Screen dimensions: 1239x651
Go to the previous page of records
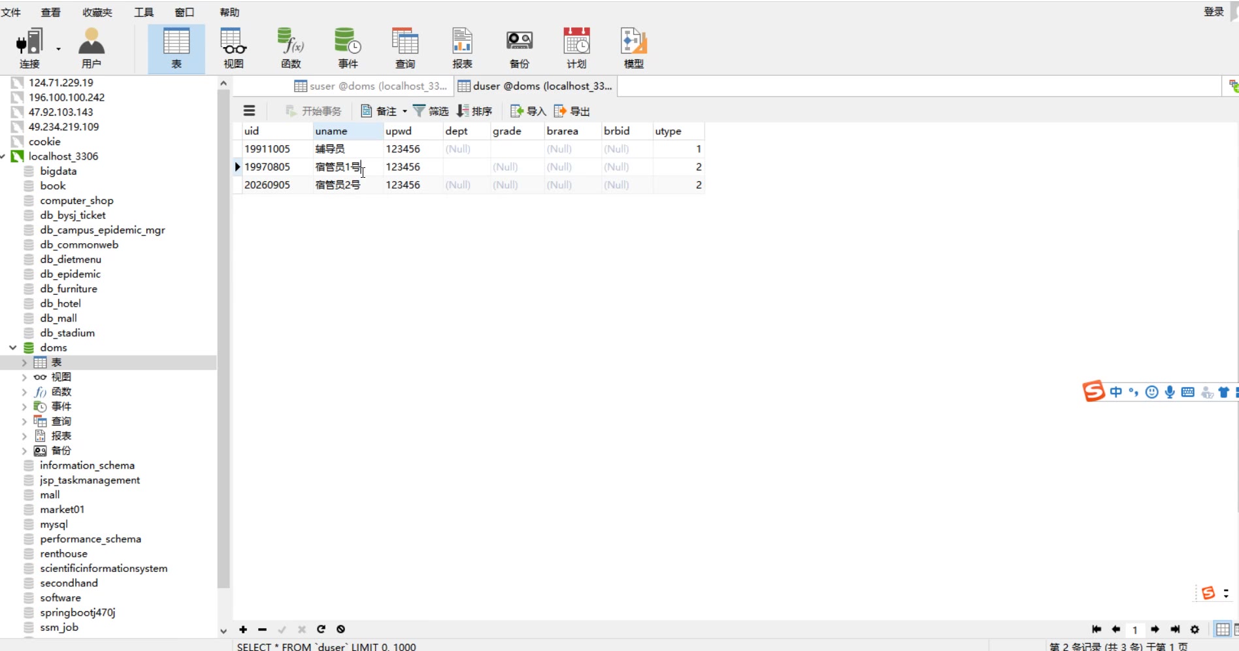coord(1115,629)
